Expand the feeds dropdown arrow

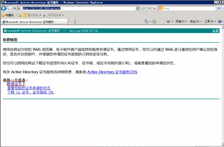pos(159,22)
